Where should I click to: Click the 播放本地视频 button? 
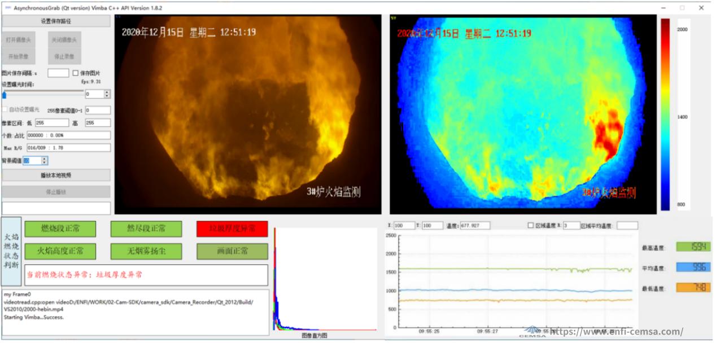click(56, 175)
